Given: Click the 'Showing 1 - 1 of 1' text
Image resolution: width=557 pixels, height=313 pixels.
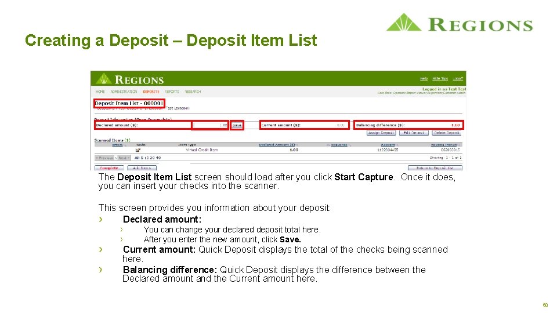Looking at the screenshot, I should (x=446, y=158).
